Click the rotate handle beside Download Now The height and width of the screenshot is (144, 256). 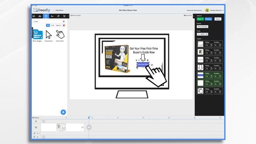[x=152, y=65]
